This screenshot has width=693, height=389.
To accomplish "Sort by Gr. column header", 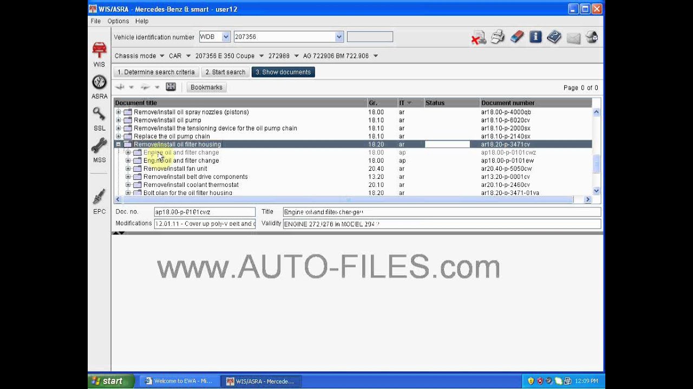I will [x=382, y=103].
